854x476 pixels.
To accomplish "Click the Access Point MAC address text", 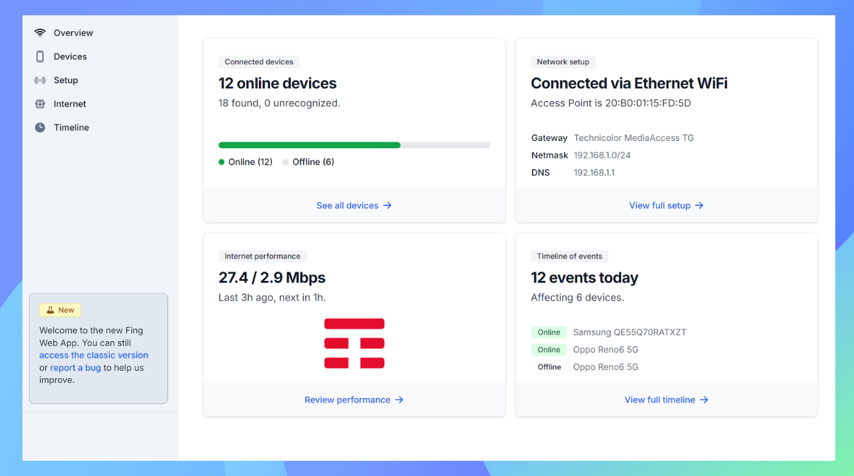I will (x=611, y=103).
